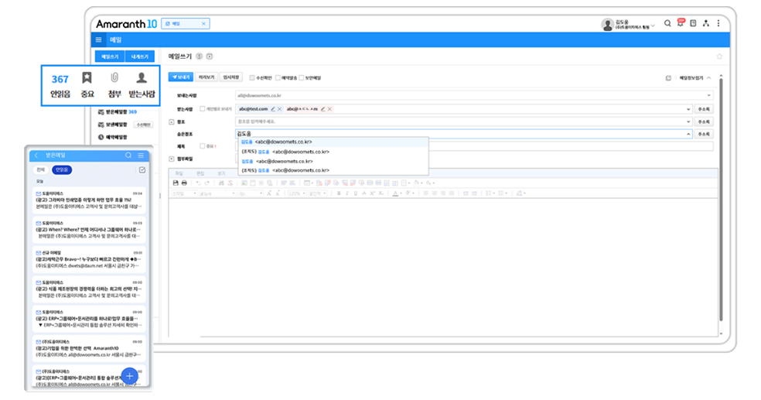Check the 중요 checkbox beside 제목

pos(203,146)
